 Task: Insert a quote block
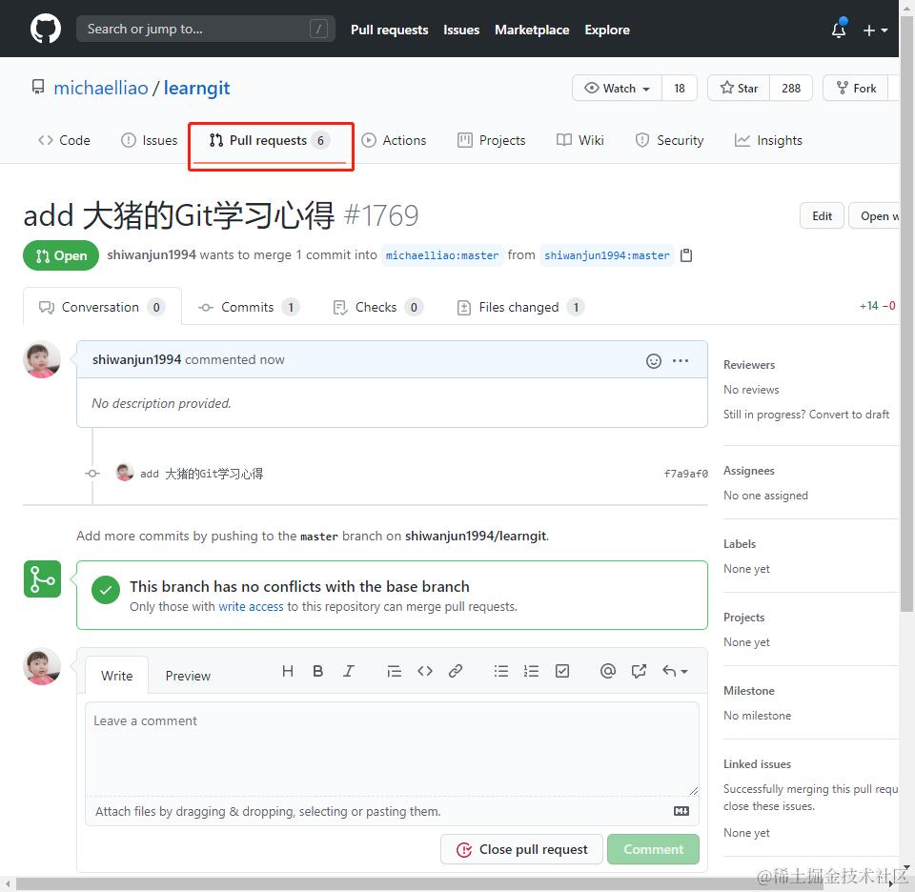click(x=395, y=672)
